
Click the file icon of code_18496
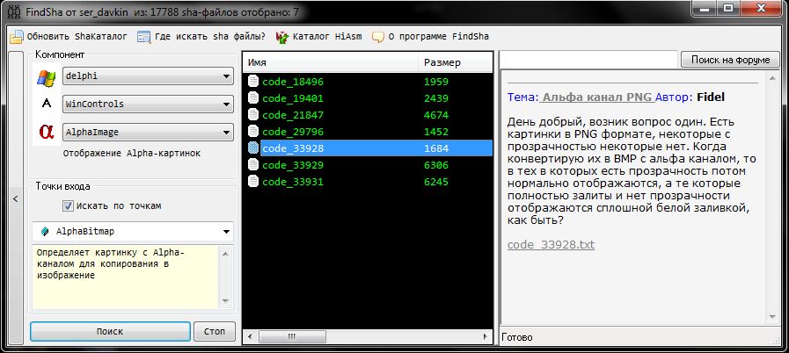[253, 81]
